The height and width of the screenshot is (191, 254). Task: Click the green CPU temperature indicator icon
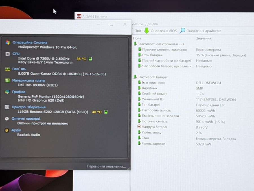(90, 59)
